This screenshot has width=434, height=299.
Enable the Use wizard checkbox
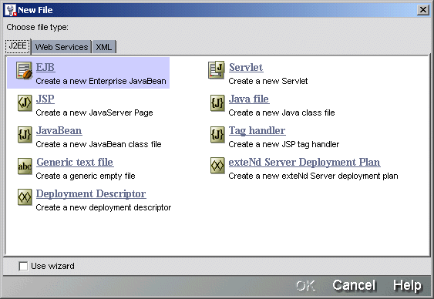[23, 266]
